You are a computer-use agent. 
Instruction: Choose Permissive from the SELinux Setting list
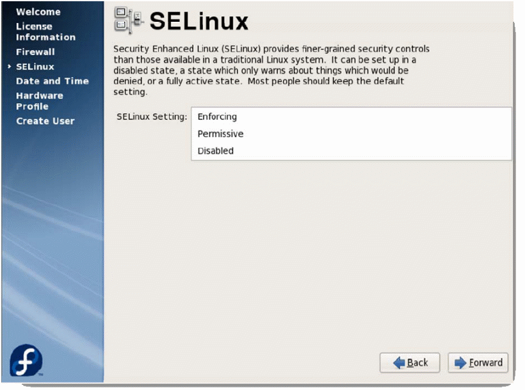click(x=220, y=134)
